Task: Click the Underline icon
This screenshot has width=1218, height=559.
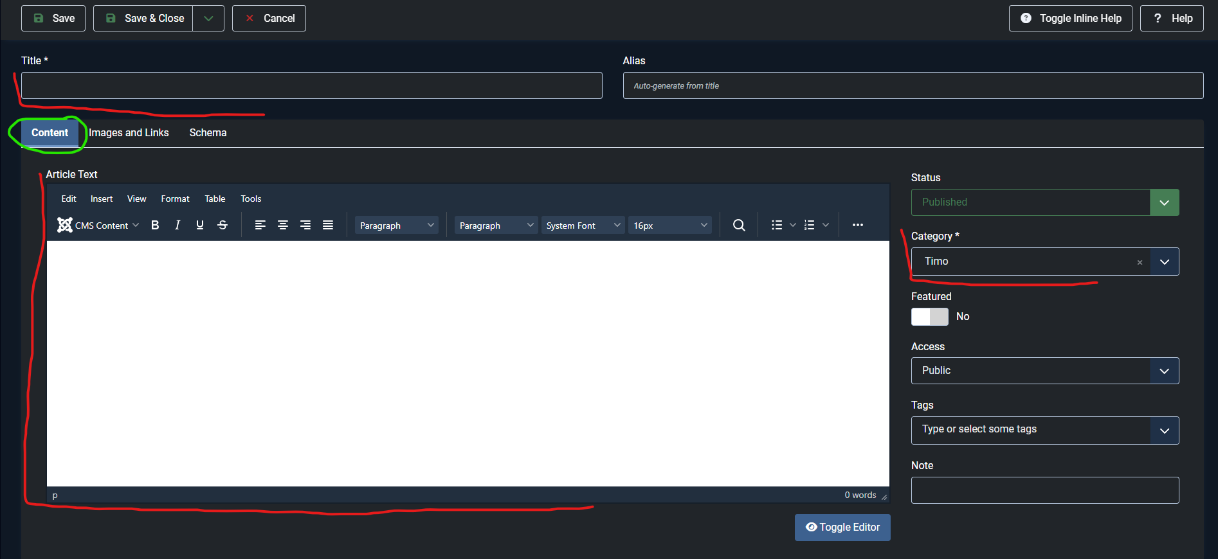Action: click(x=200, y=225)
